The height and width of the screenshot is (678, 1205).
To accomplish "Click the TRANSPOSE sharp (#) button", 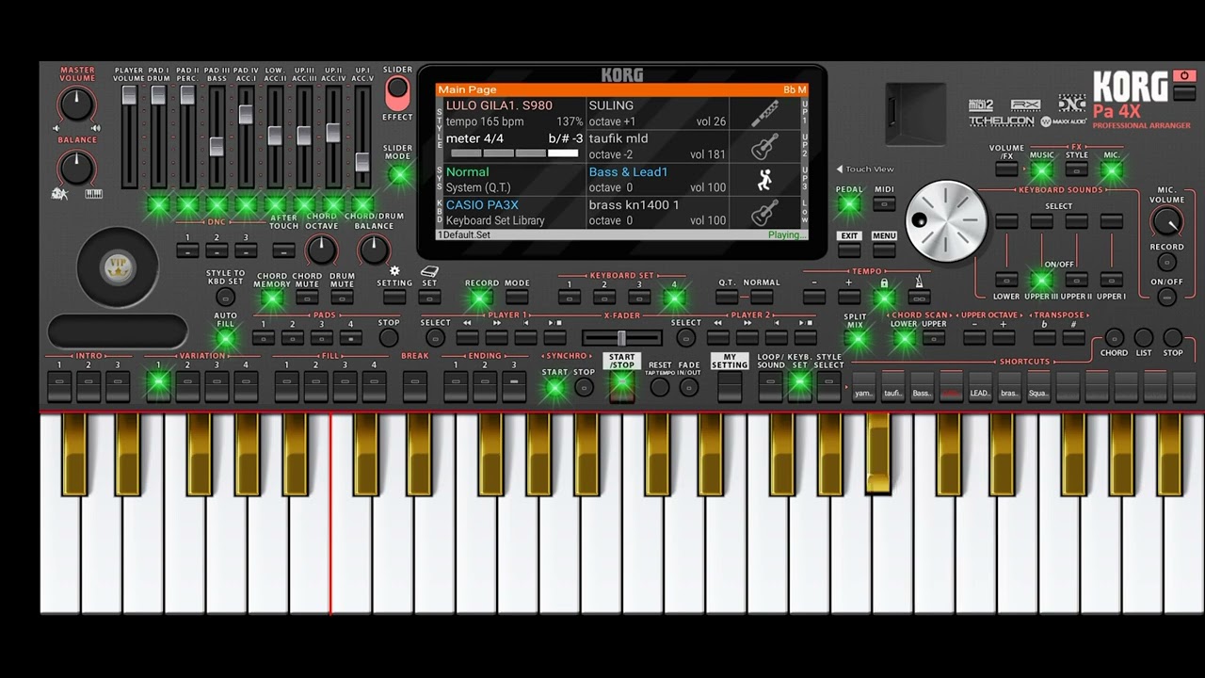I will point(1072,337).
